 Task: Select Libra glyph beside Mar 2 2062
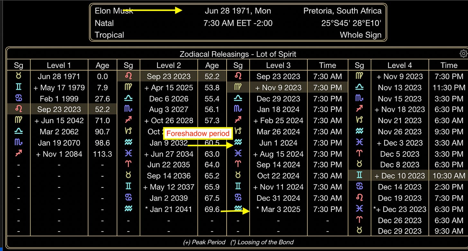pyautogui.click(x=18, y=132)
